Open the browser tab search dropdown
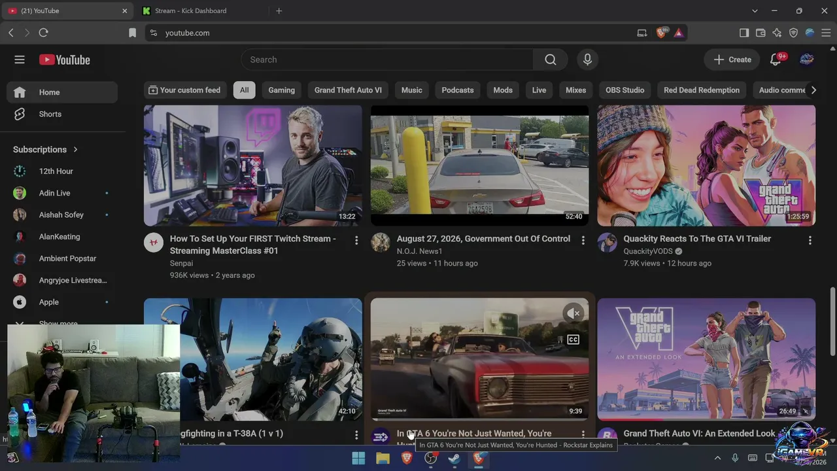This screenshot has width=837, height=471. tap(755, 10)
